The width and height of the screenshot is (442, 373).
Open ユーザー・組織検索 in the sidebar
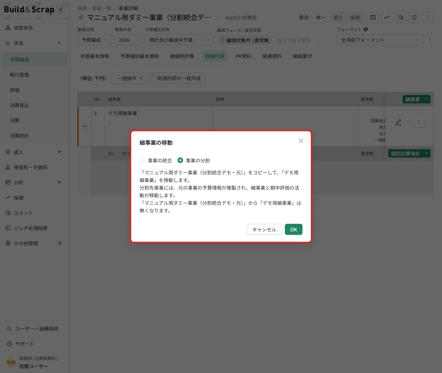pos(34,329)
